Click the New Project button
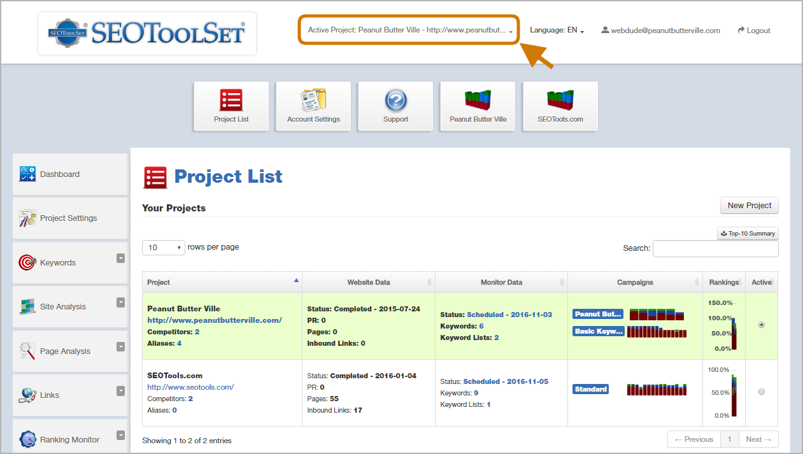Screen dimensions: 803x454 tap(750, 206)
